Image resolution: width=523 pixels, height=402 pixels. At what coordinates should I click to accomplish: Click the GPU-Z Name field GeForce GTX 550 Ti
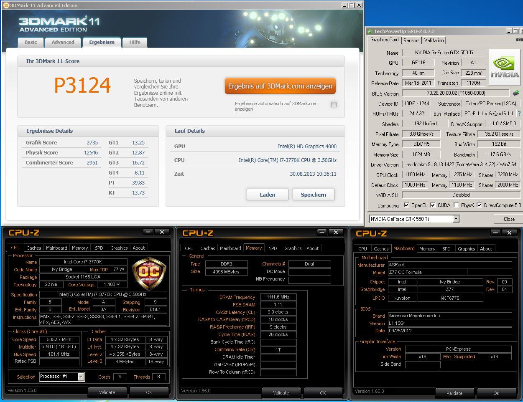point(444,53)
